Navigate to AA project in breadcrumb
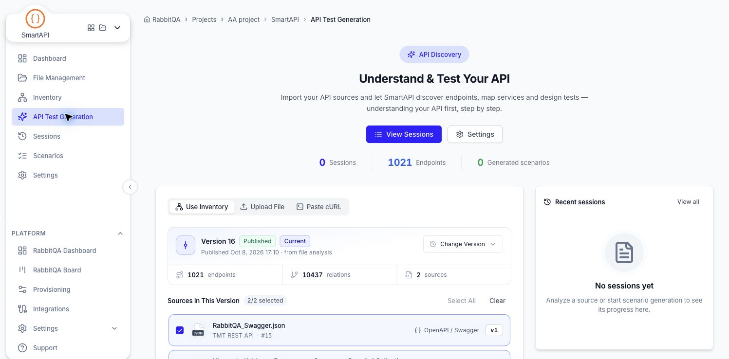The height and width of the screenshot is (359, 729). click(243, 19)
